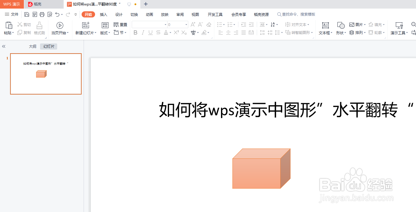The image size is (416, 212).
Task: Increase the list indent level
Action: coord(251,24)
